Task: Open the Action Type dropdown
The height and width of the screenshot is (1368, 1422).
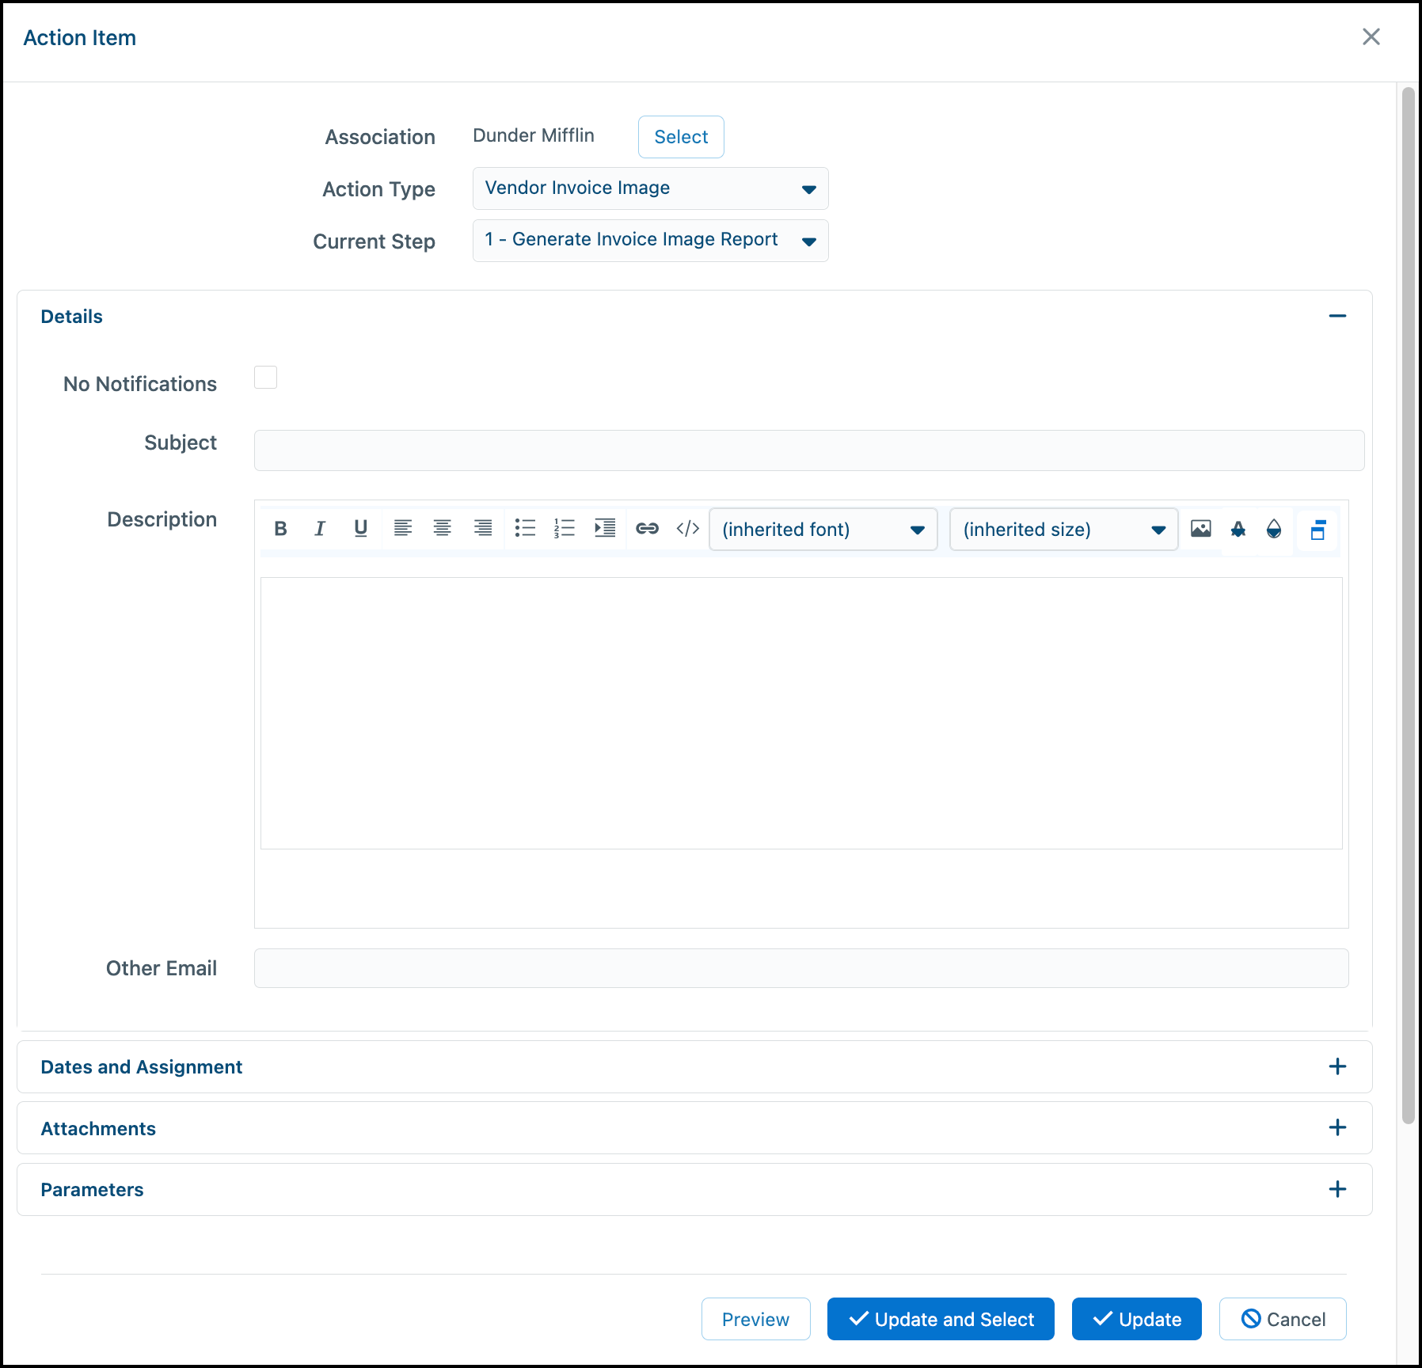Action: (x=651, y=188)
